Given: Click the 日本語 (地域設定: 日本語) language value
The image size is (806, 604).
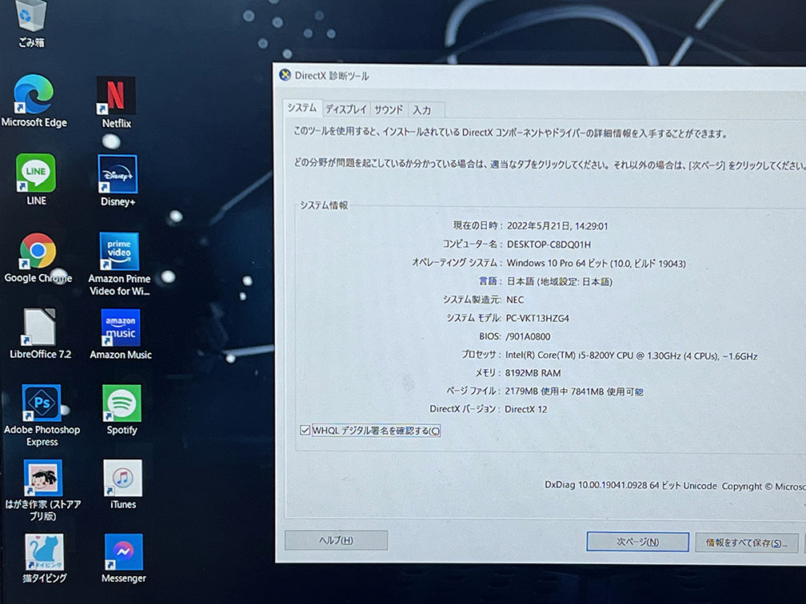Looking at the screenshot, I should (559, 281).
